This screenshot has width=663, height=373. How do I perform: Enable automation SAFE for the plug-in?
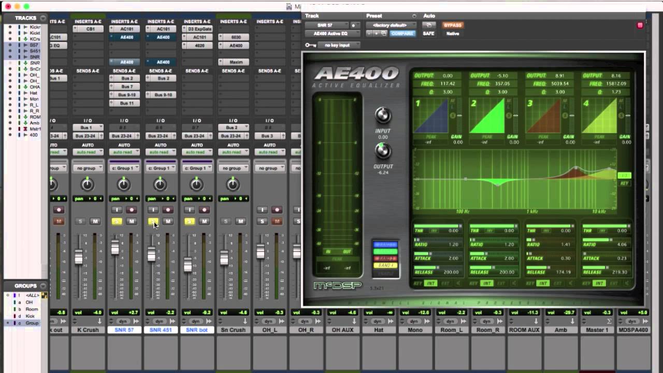click(x=428, y=33)
